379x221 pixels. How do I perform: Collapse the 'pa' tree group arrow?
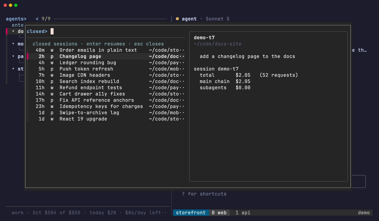coord(13,56)
